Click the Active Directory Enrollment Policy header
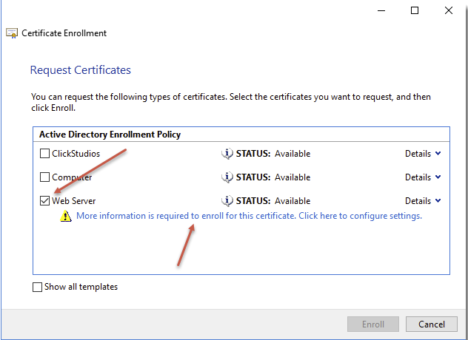Screen dimensions: 468x340 [110, 135]
